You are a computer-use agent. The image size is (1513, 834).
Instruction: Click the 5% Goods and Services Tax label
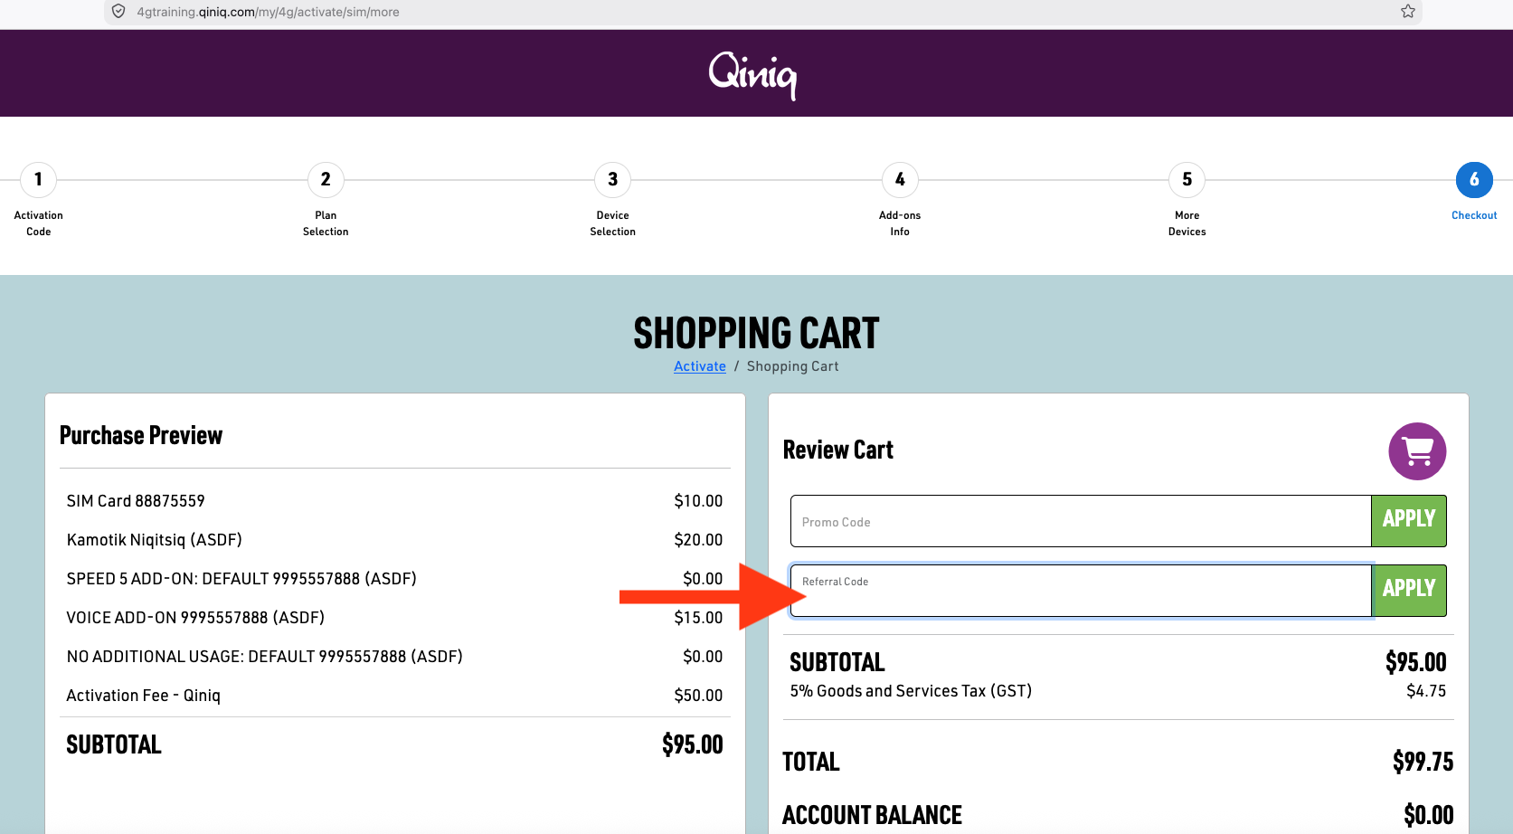[x=911, y=691]
